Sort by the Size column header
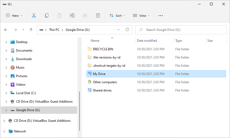The image size is (230, 138). click(210, 41)
